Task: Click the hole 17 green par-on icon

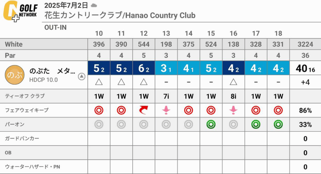Action: (x=256, y=124)
